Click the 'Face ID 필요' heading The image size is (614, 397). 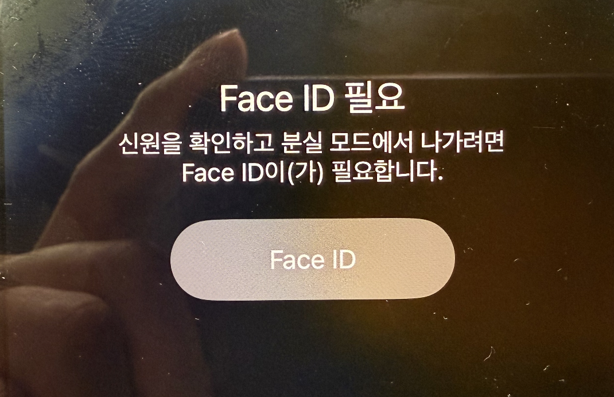313,99
